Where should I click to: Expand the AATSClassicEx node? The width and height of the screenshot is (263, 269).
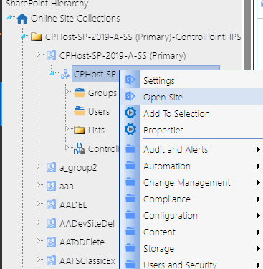click(x=38, y=260)
